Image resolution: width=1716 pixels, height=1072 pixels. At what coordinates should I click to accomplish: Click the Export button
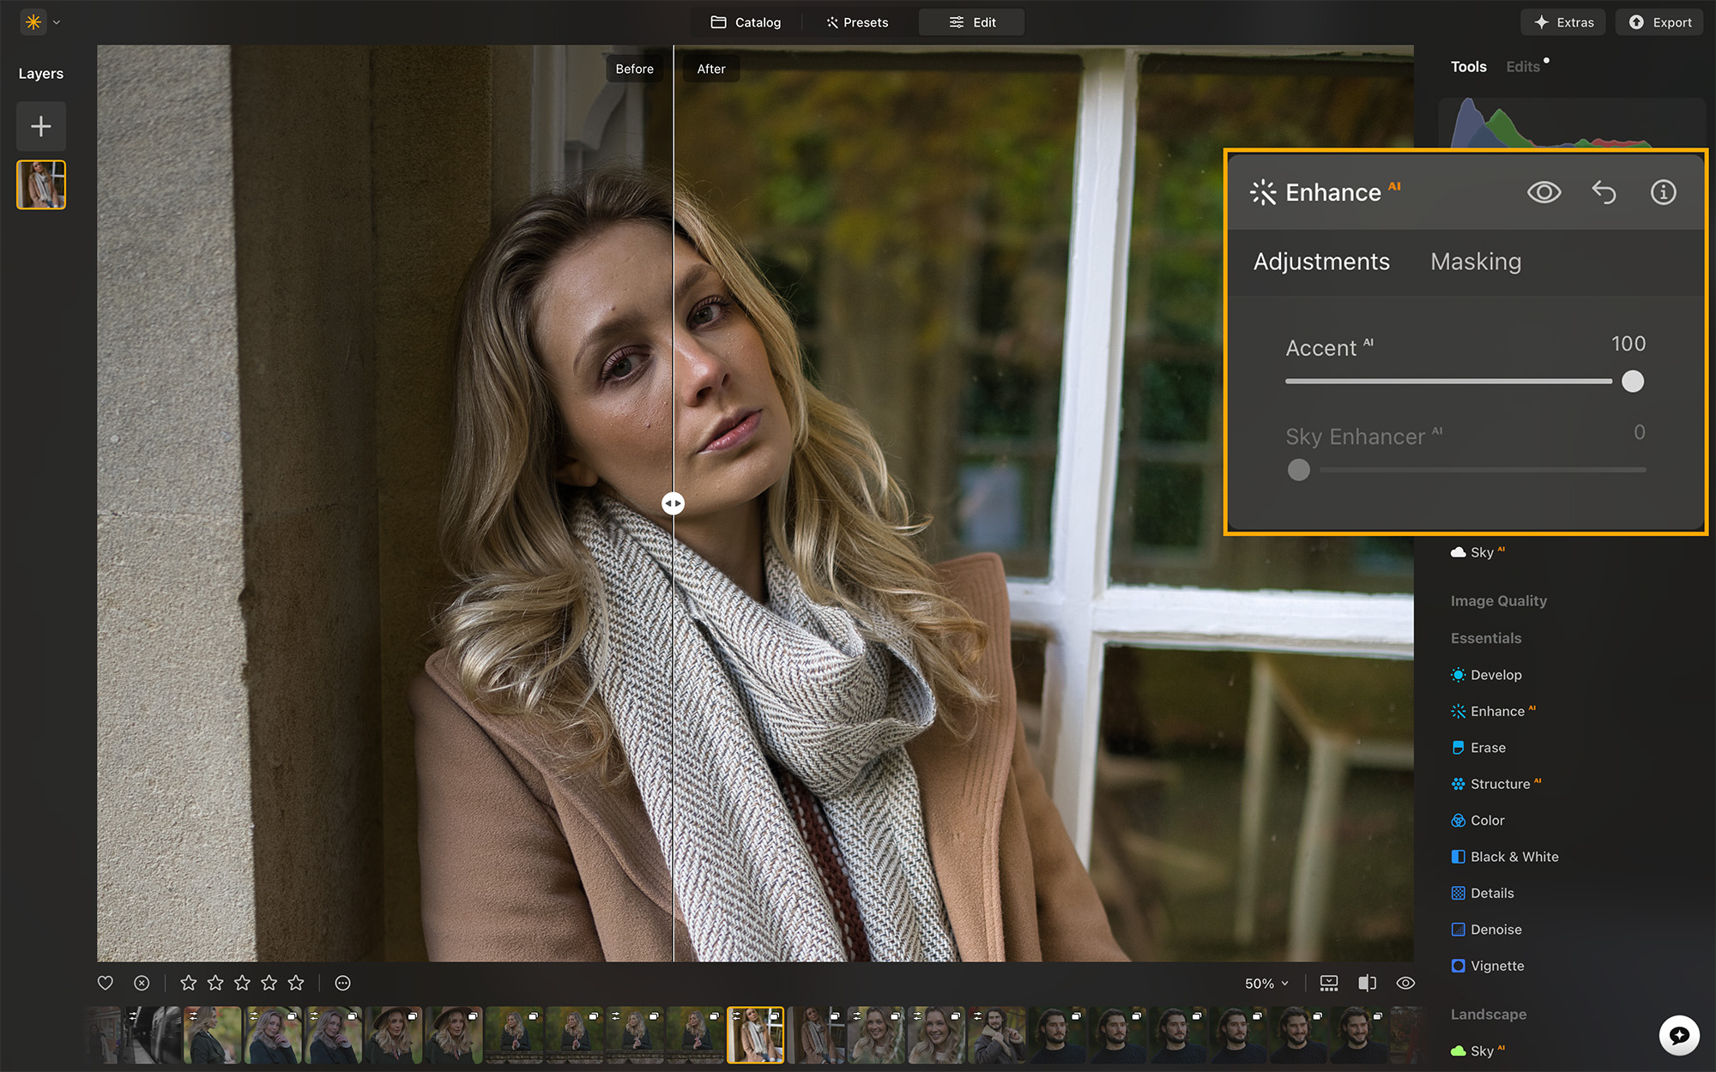(1660, 22)
